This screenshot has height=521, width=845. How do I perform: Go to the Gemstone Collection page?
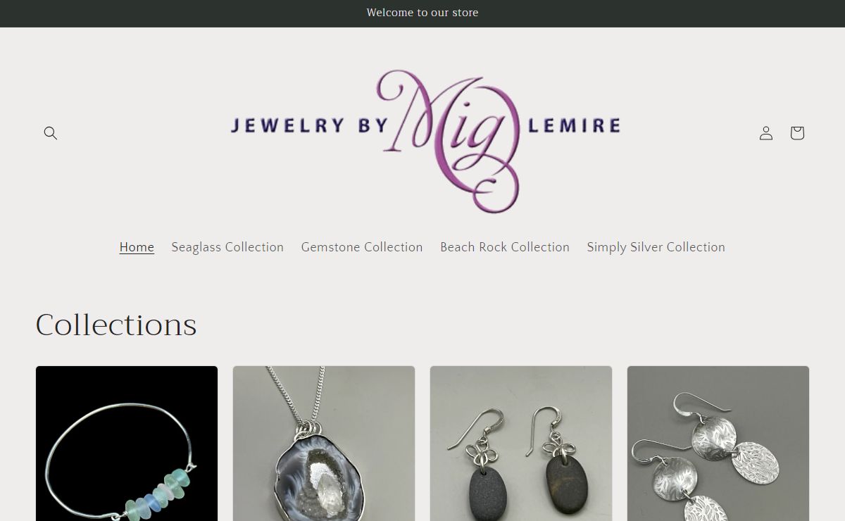[x=362, y=247]
